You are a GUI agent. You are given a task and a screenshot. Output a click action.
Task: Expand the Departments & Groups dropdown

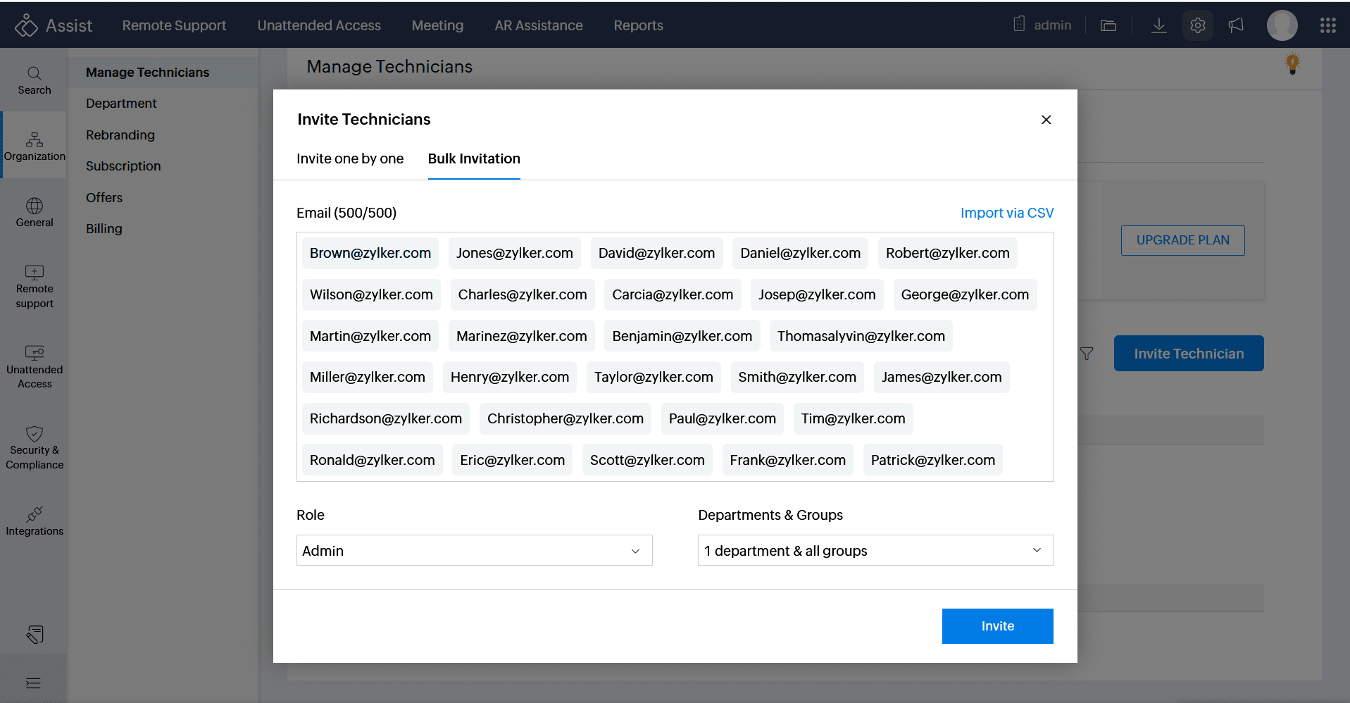point(875,550)
